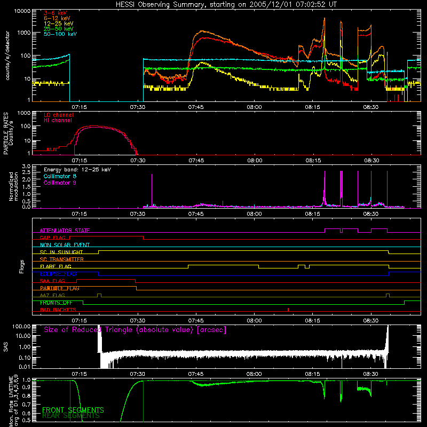This screenshot has height=427, width=427.
Task: Click the SAA FLAG label
Action: [52, 281]
